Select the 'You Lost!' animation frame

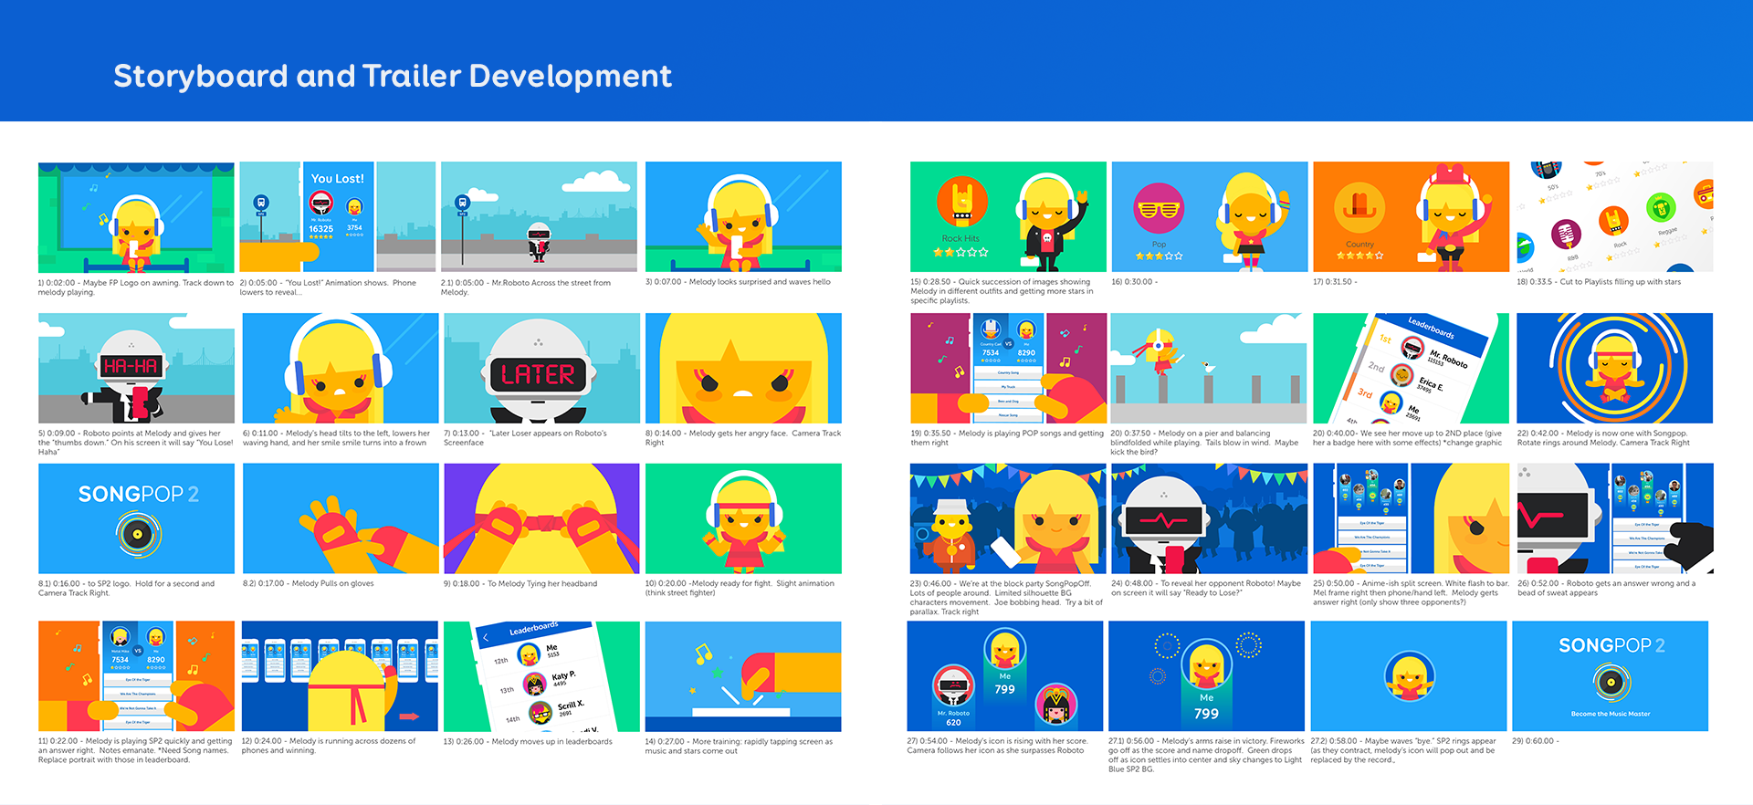click(338, 217)
